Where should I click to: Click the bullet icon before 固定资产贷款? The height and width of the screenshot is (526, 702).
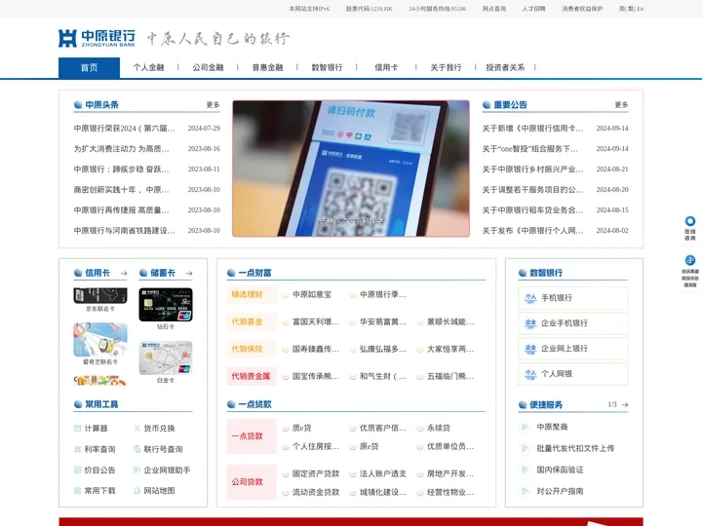pos(286,474)
